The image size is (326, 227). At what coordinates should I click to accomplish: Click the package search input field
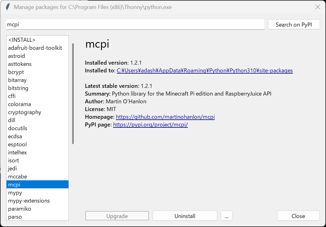(135, 24)
